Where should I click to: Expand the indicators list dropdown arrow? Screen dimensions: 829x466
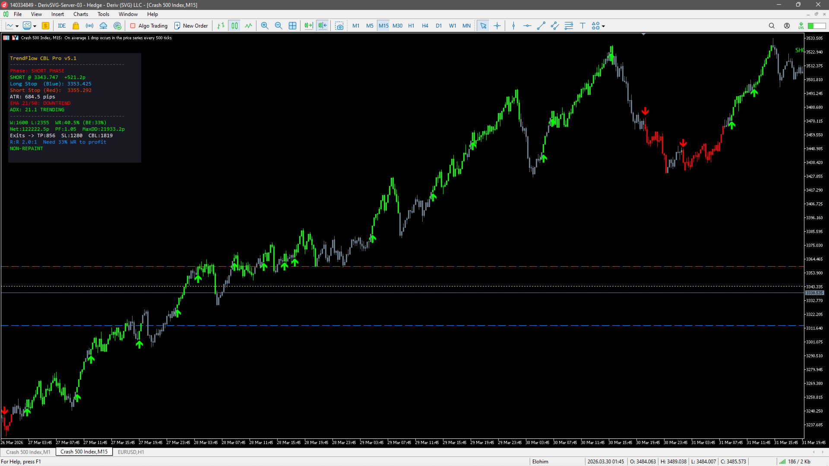point(35,26)
